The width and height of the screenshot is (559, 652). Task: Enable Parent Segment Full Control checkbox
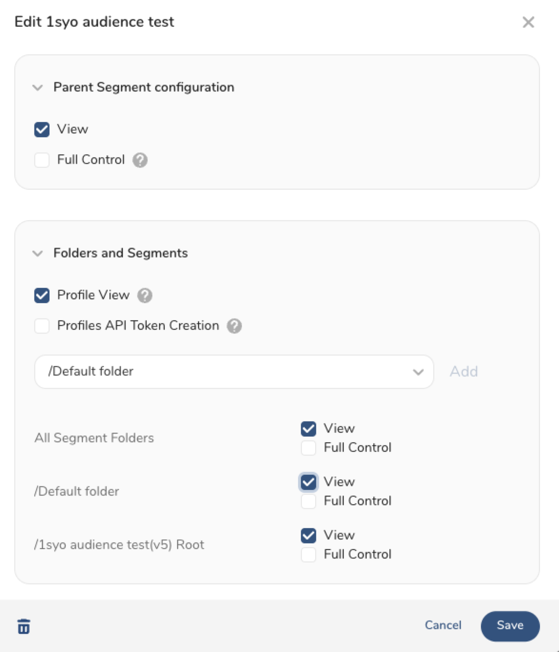click(x=42, y=160)
